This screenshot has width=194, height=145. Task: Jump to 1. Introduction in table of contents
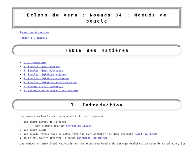[35, 63]
